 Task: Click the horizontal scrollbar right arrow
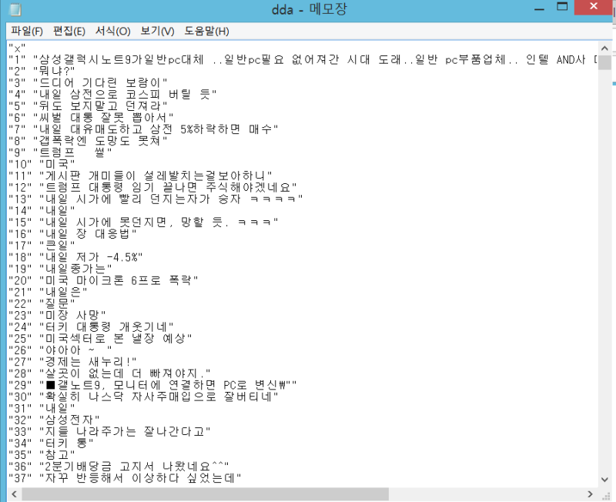[x=590, y=494]
